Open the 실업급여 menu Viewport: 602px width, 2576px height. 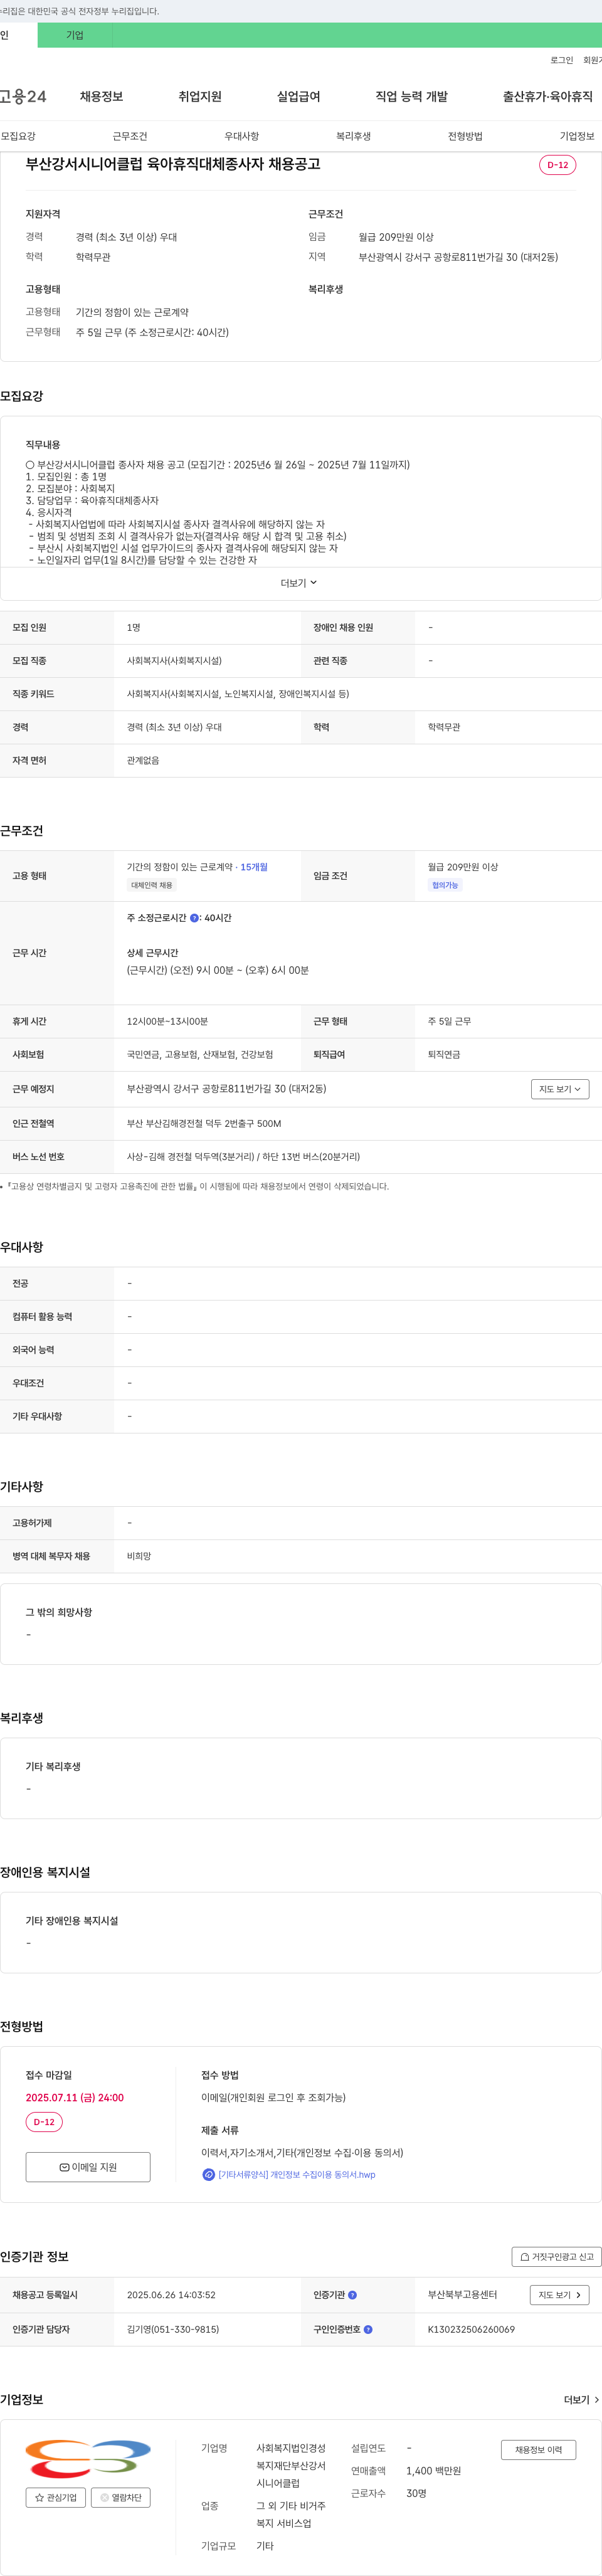coord(298,96)
